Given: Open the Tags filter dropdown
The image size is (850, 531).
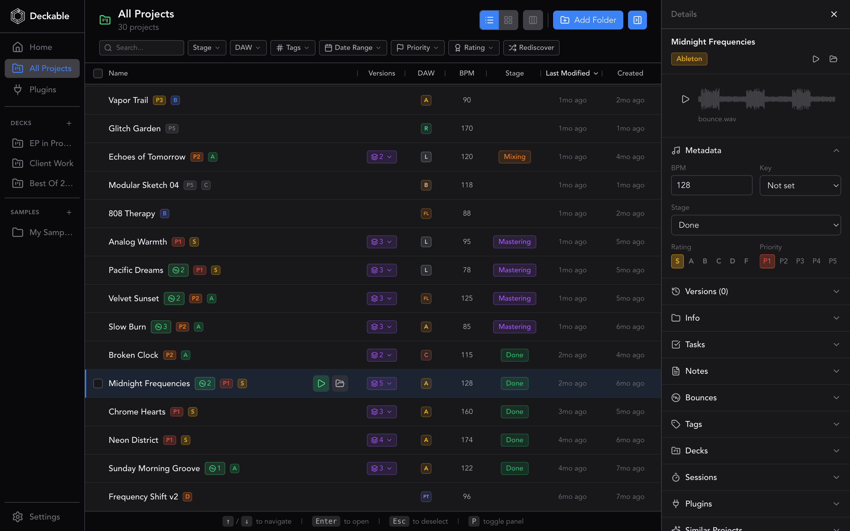Looking at the screenshot, I should coord(292,48).
